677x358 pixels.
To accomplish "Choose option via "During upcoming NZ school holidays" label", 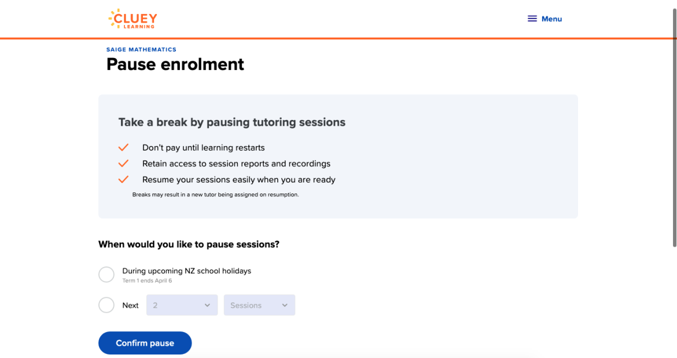I will pos(186,271).
